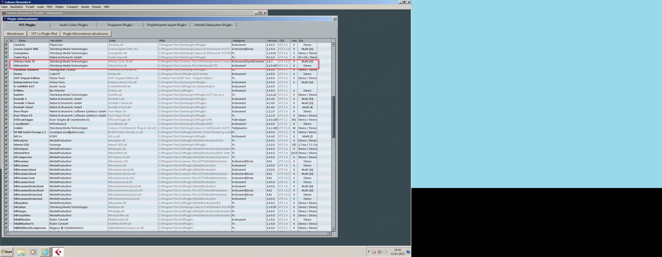Select the Marvel GEQ row name
The width and height of the screenshot is (662, 257).
coord(21,145)
